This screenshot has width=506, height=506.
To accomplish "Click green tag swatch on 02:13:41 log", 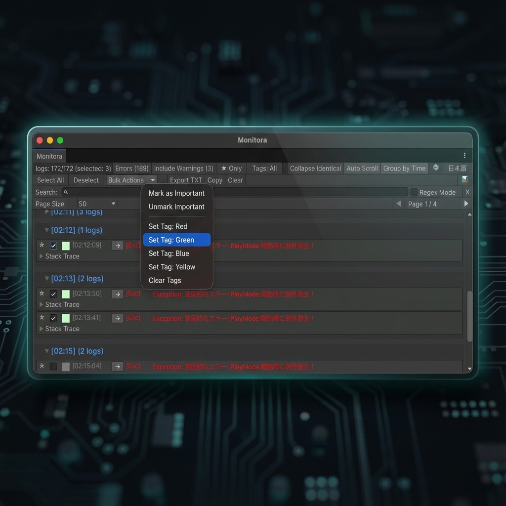I will (x=66, y=318).
